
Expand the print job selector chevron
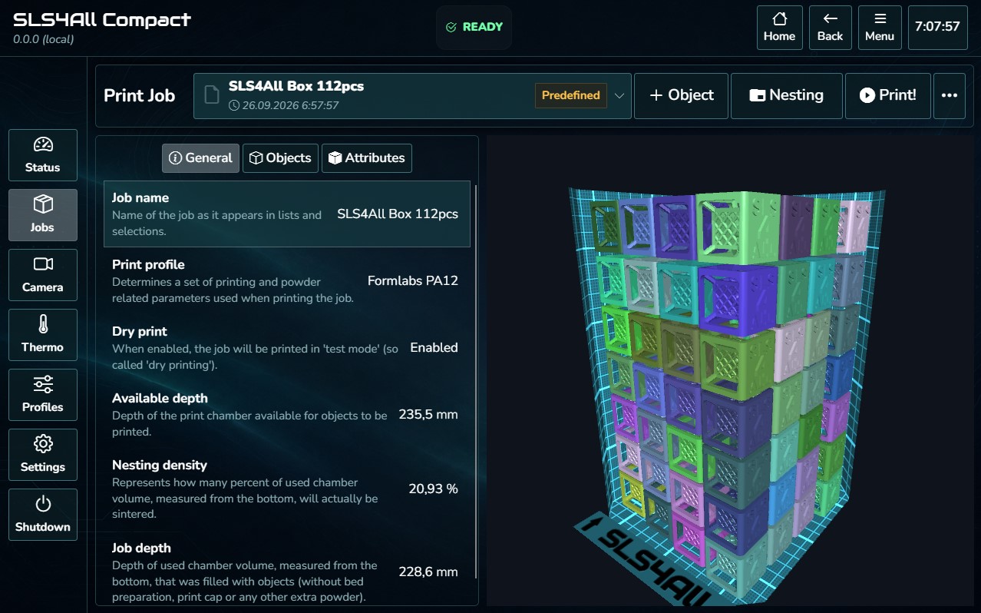[x=619, y=96]
